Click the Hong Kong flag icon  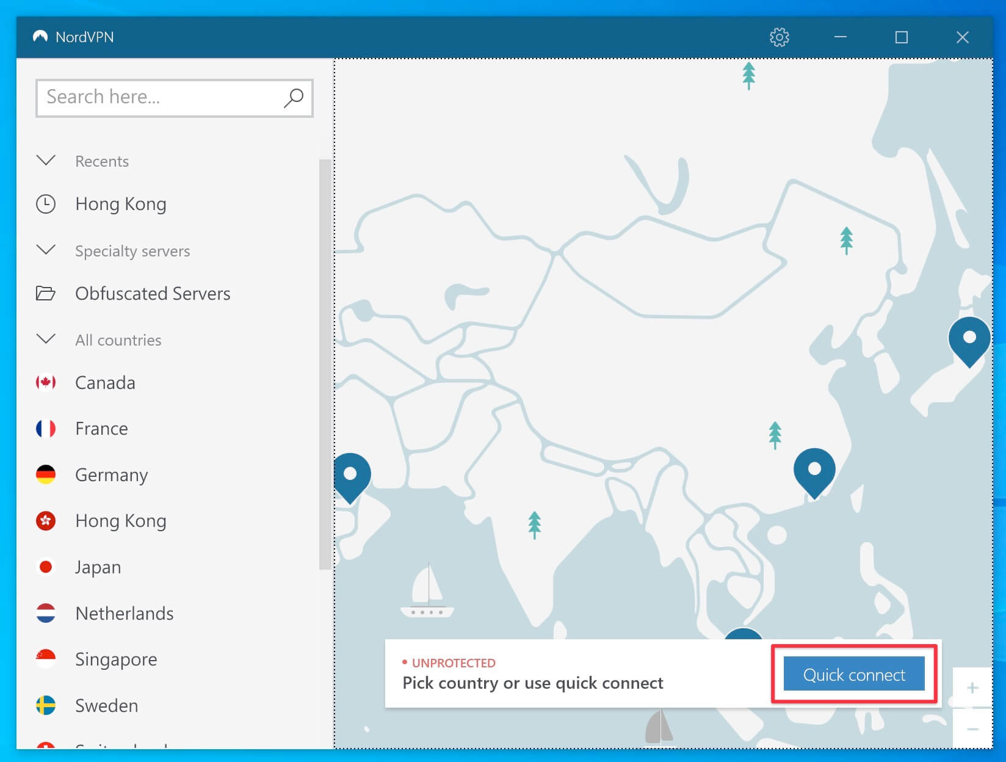click(46, 521)
